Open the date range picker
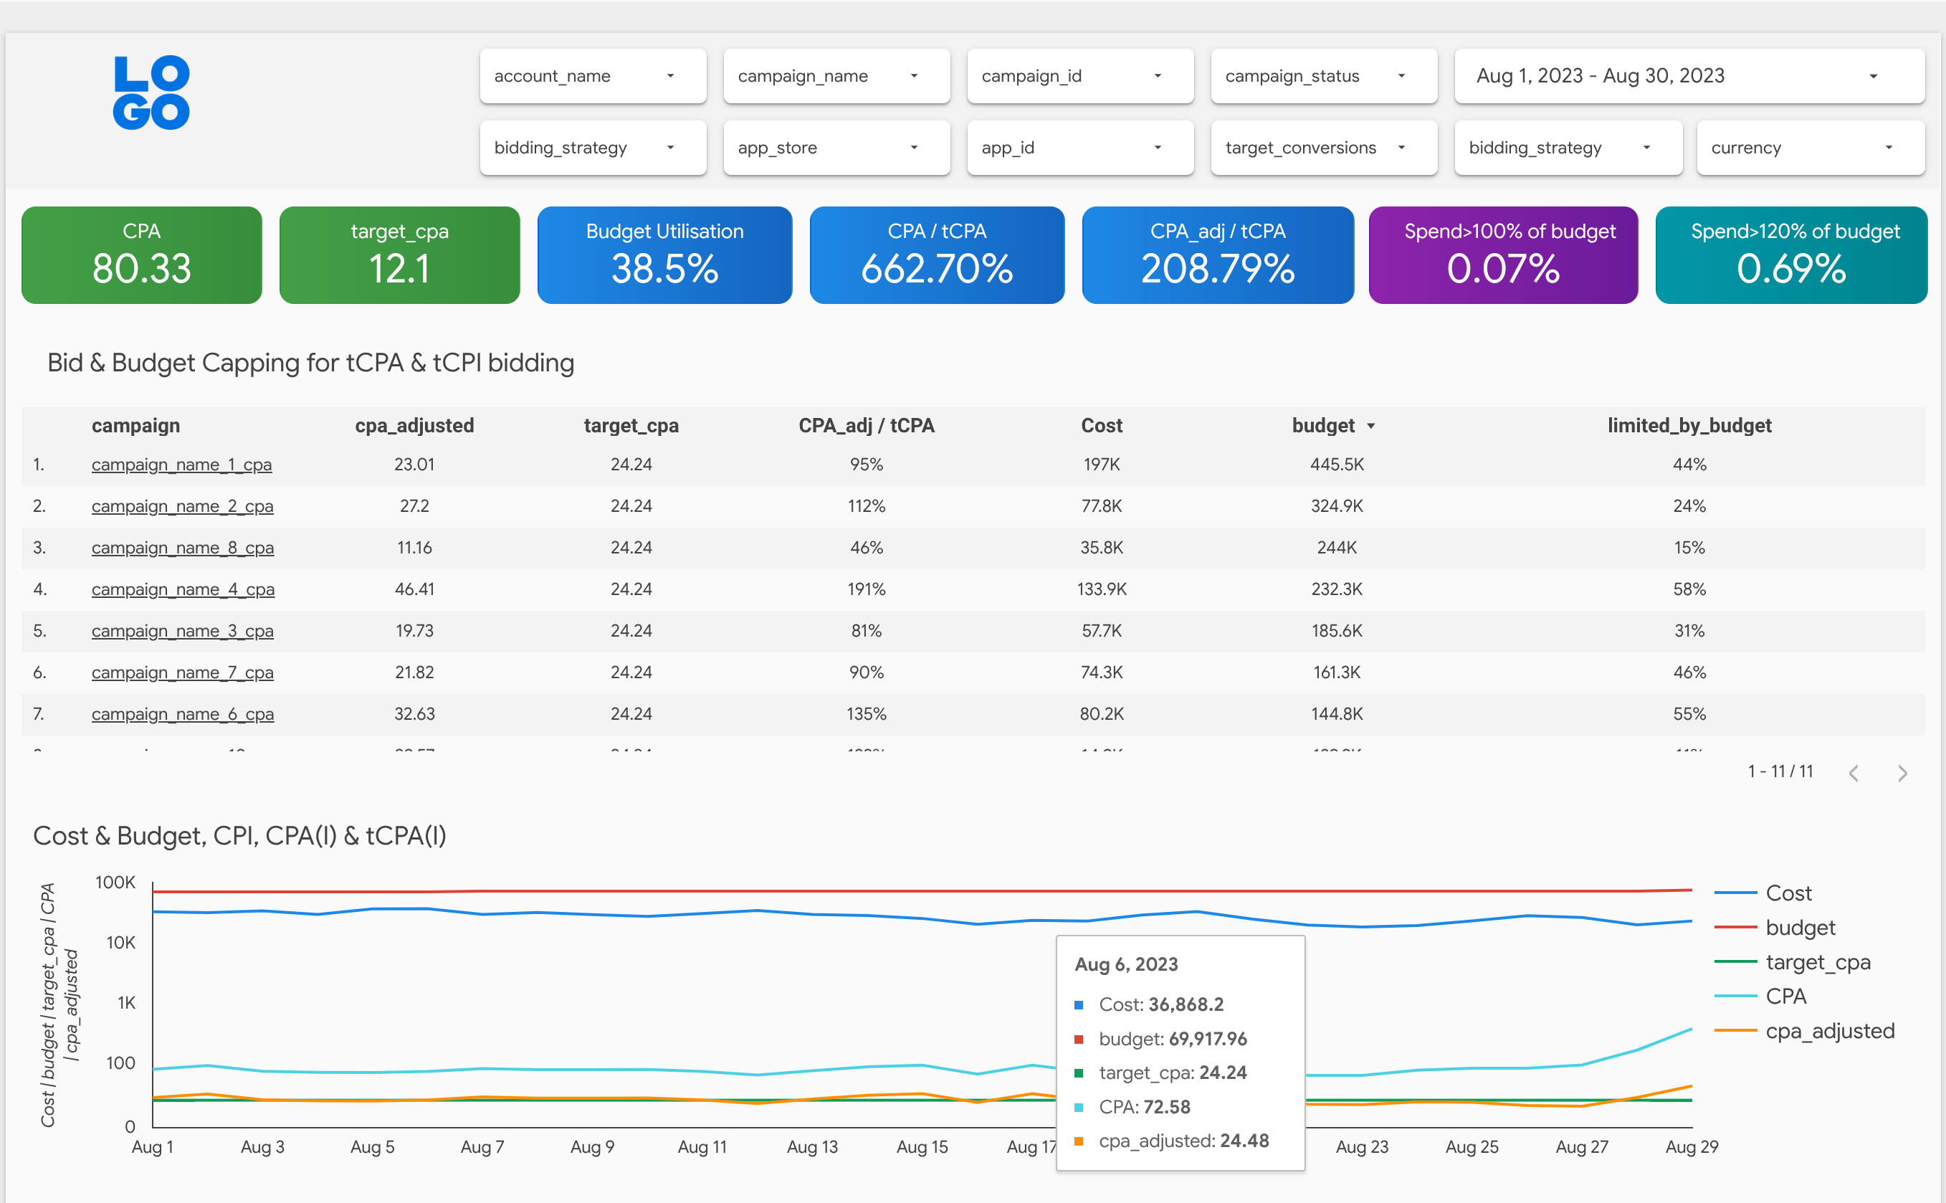Viewport: 1946px width, 1203px height. (x=1689, y=77)
